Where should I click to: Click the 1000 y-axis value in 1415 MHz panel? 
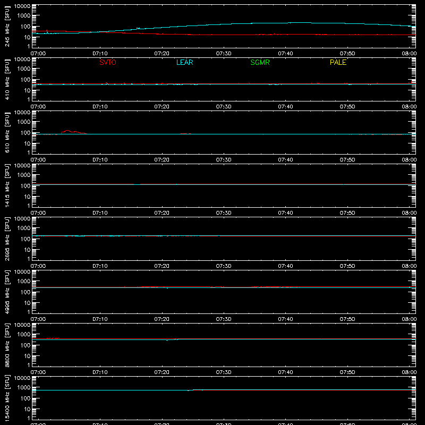pyautogui.click(x=24, y=175)
